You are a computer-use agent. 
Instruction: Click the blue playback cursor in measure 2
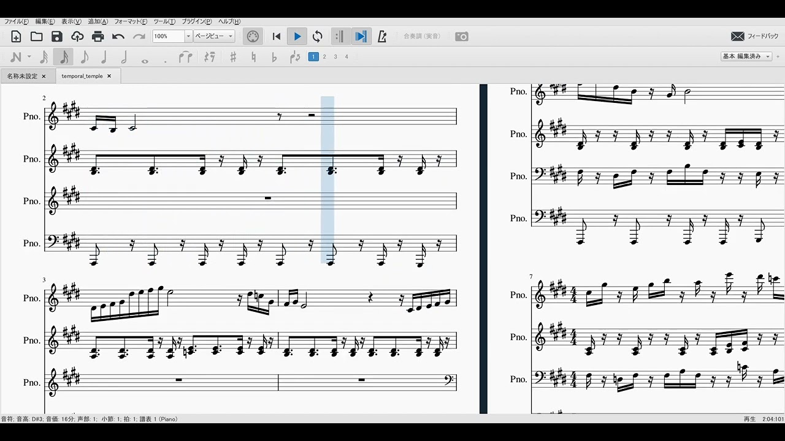pos(327,179)
